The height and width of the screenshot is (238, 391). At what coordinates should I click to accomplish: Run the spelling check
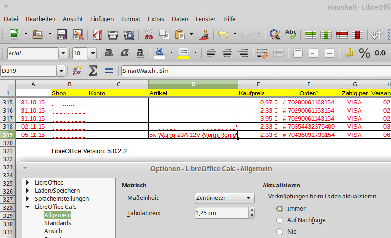tap(291, 34)
